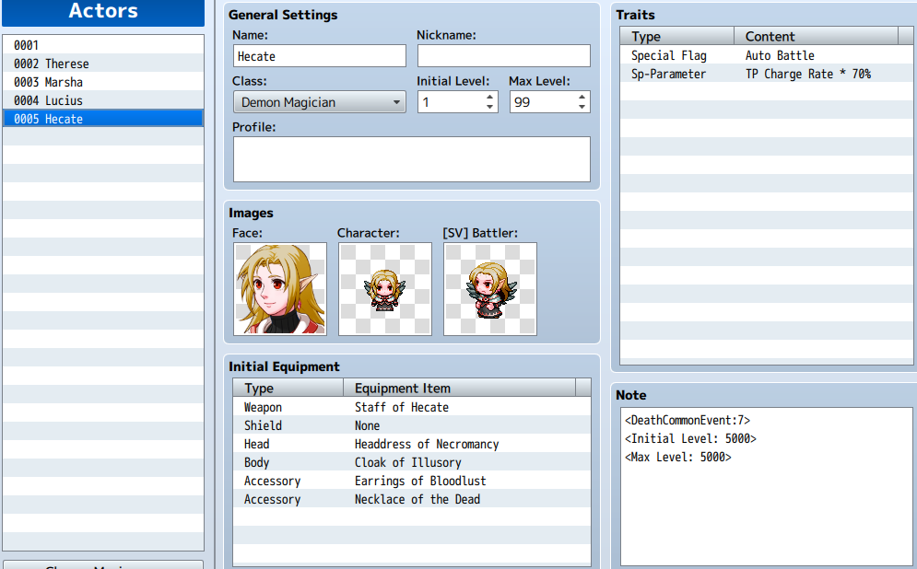Select actor 0004 Lucius
This screenshot has width=917, height=569.
pyautogui.click(x=103, y=100)
